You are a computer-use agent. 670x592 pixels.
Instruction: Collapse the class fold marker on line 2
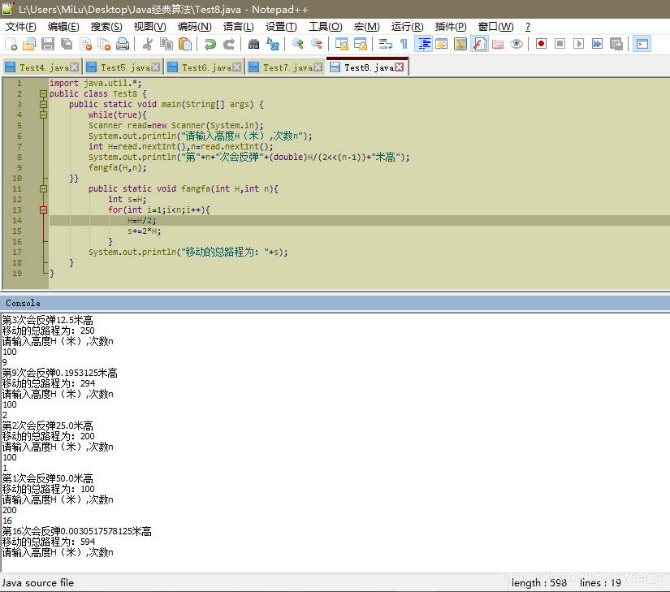pyautogui.click(x=44, y=93)
